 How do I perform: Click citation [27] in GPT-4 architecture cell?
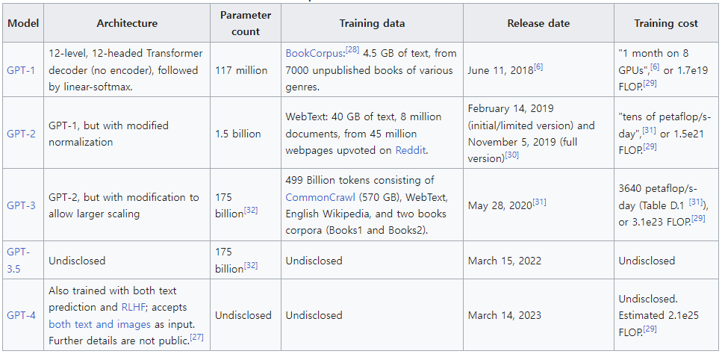pyautogui.click(x=196, y=338)
